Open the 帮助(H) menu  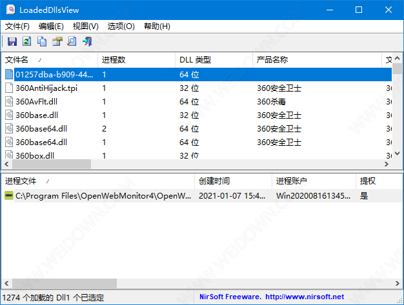point(157,26)
